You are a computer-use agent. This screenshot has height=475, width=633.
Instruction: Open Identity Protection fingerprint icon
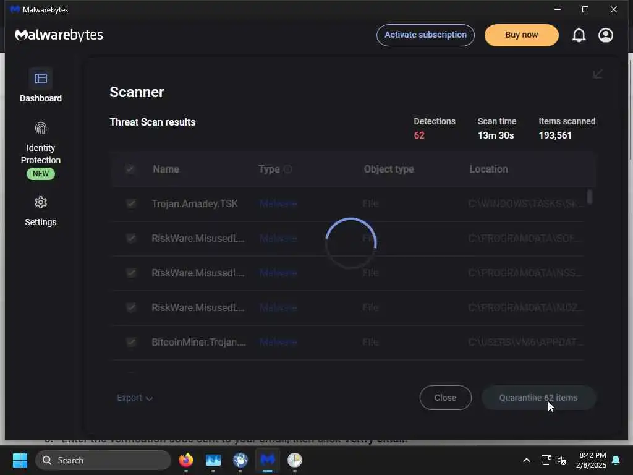pyautogui.click(x=41, y=129)
